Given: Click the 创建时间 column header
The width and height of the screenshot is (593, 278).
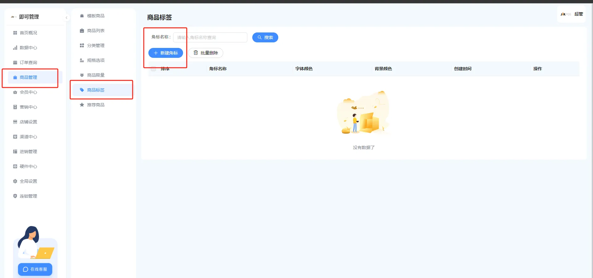Looking at the screenshot, I should (x=463, y=69).
